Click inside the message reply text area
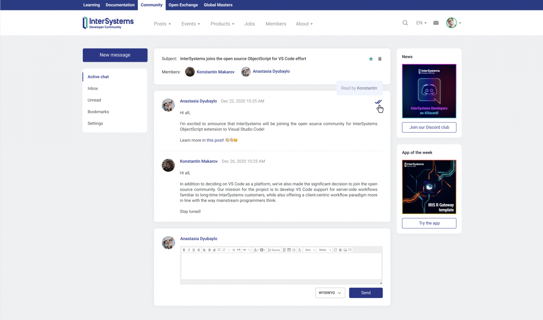Viewport: 543px width, 320px height. (281, 266)
